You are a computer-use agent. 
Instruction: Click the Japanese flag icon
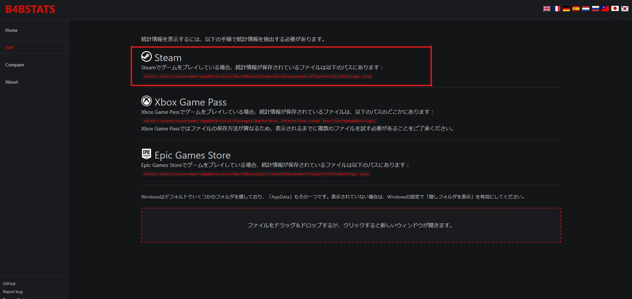[615, 9]
